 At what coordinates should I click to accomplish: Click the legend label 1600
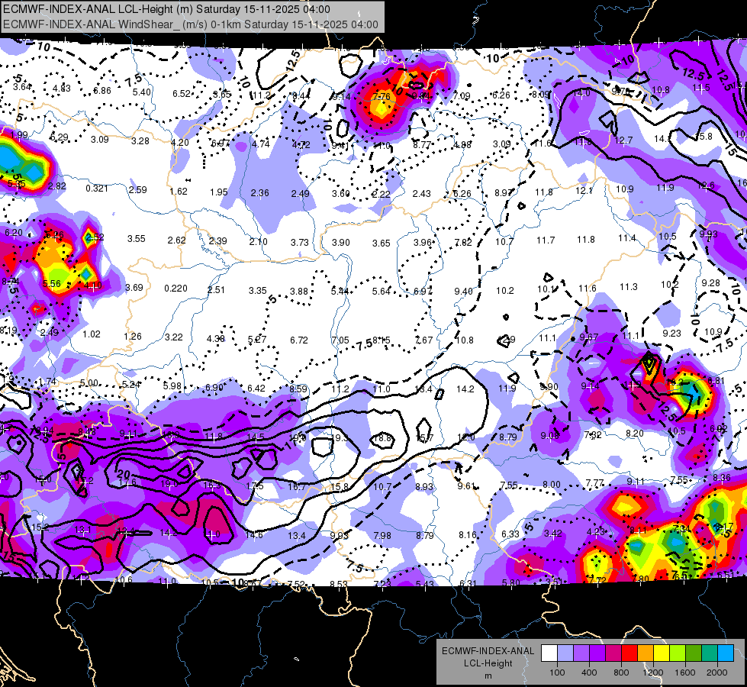[x=685, y=672]
